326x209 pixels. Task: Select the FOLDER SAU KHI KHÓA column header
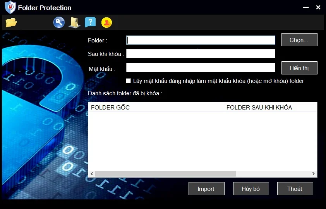270,107
